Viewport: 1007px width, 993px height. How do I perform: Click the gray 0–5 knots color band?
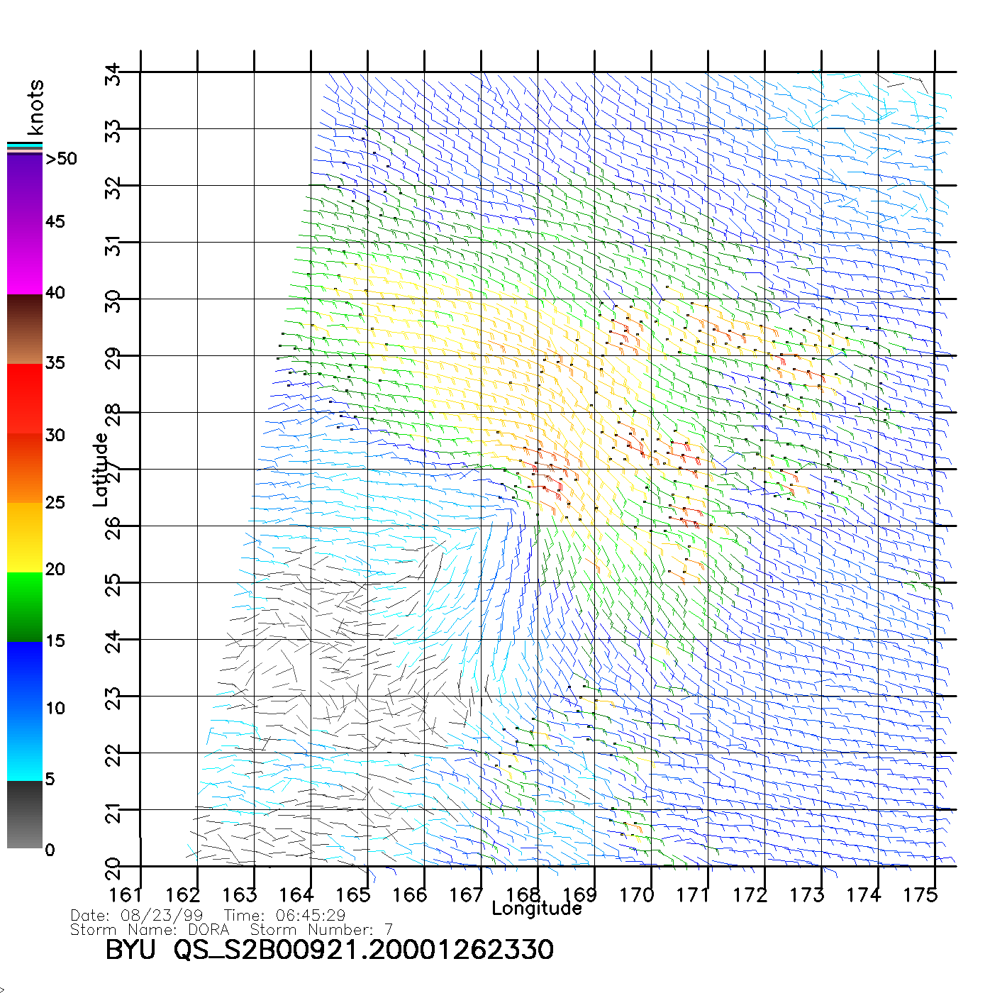click(25, 814)
